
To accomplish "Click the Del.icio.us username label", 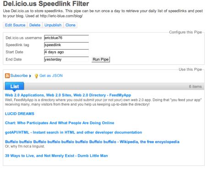I will pyautogui.click(x=24, y=38).
